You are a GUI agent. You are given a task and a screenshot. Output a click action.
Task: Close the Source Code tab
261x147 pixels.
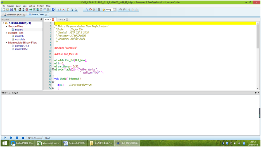click(x=46, y=15)
